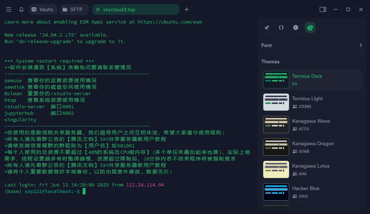This screenshot has width=370, height=214.
Task: Click the 'Last login' line
Action: coord(84,185)
